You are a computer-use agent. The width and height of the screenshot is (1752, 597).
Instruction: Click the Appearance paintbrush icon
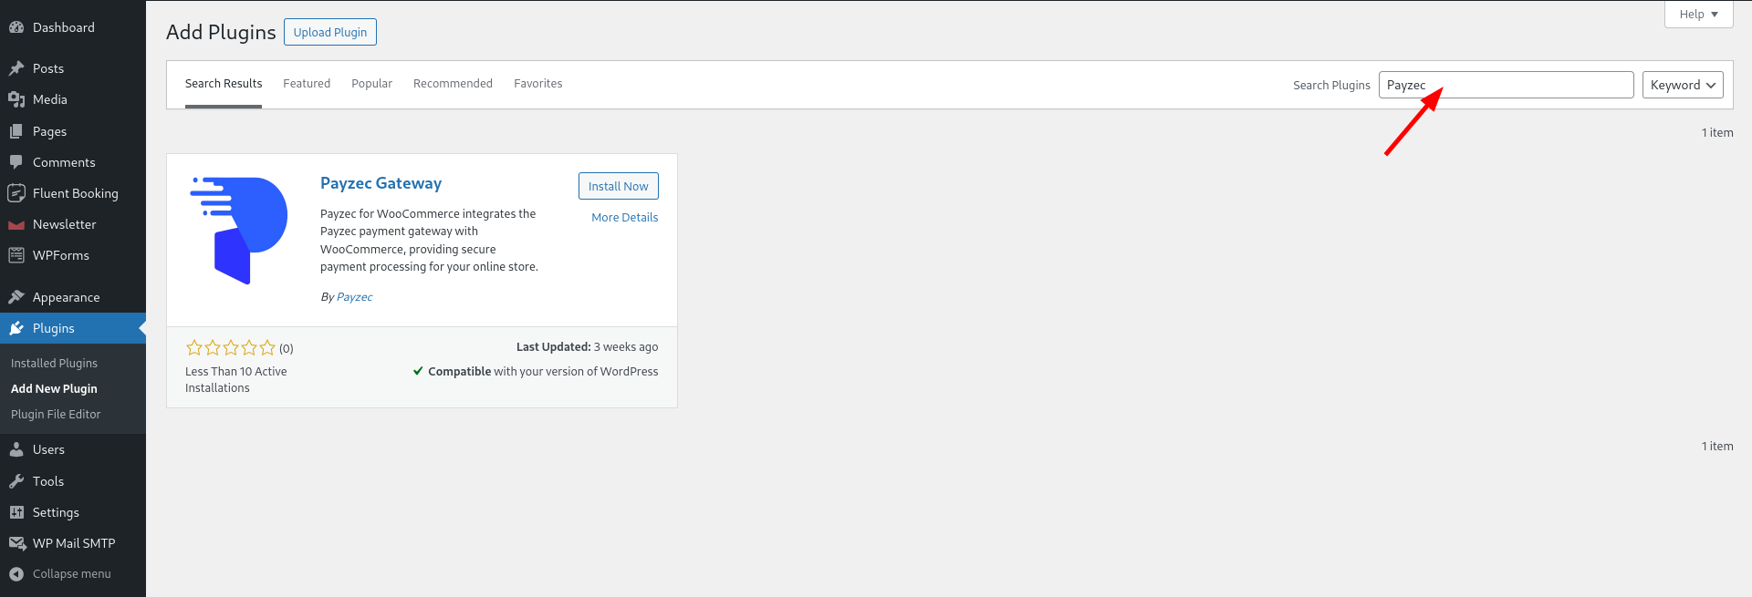pos(16,297)
